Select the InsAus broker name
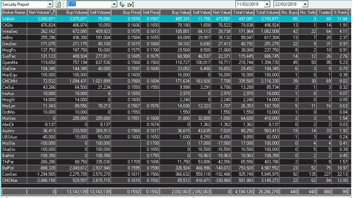Viewport: 353px width, 198px height. pyautogui.click(x=8, y=94)
